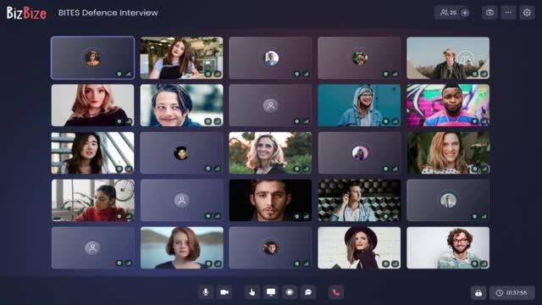Select the man in cap outdoors tile
Image resolution: width=542 pixels, height=305 pixels.
448,58
